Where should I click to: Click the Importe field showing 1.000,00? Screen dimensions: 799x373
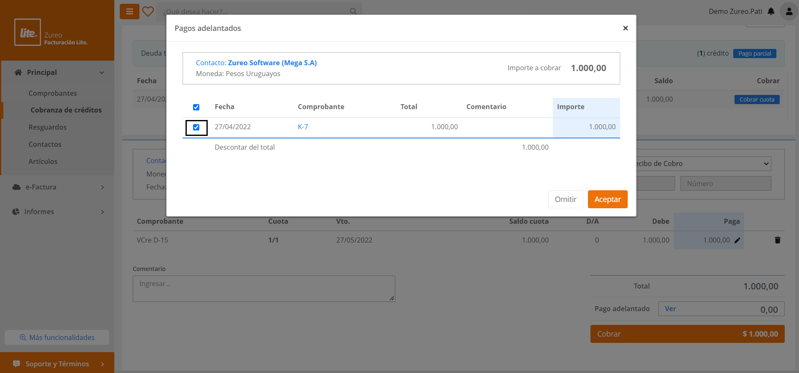(x=586, y=127)
